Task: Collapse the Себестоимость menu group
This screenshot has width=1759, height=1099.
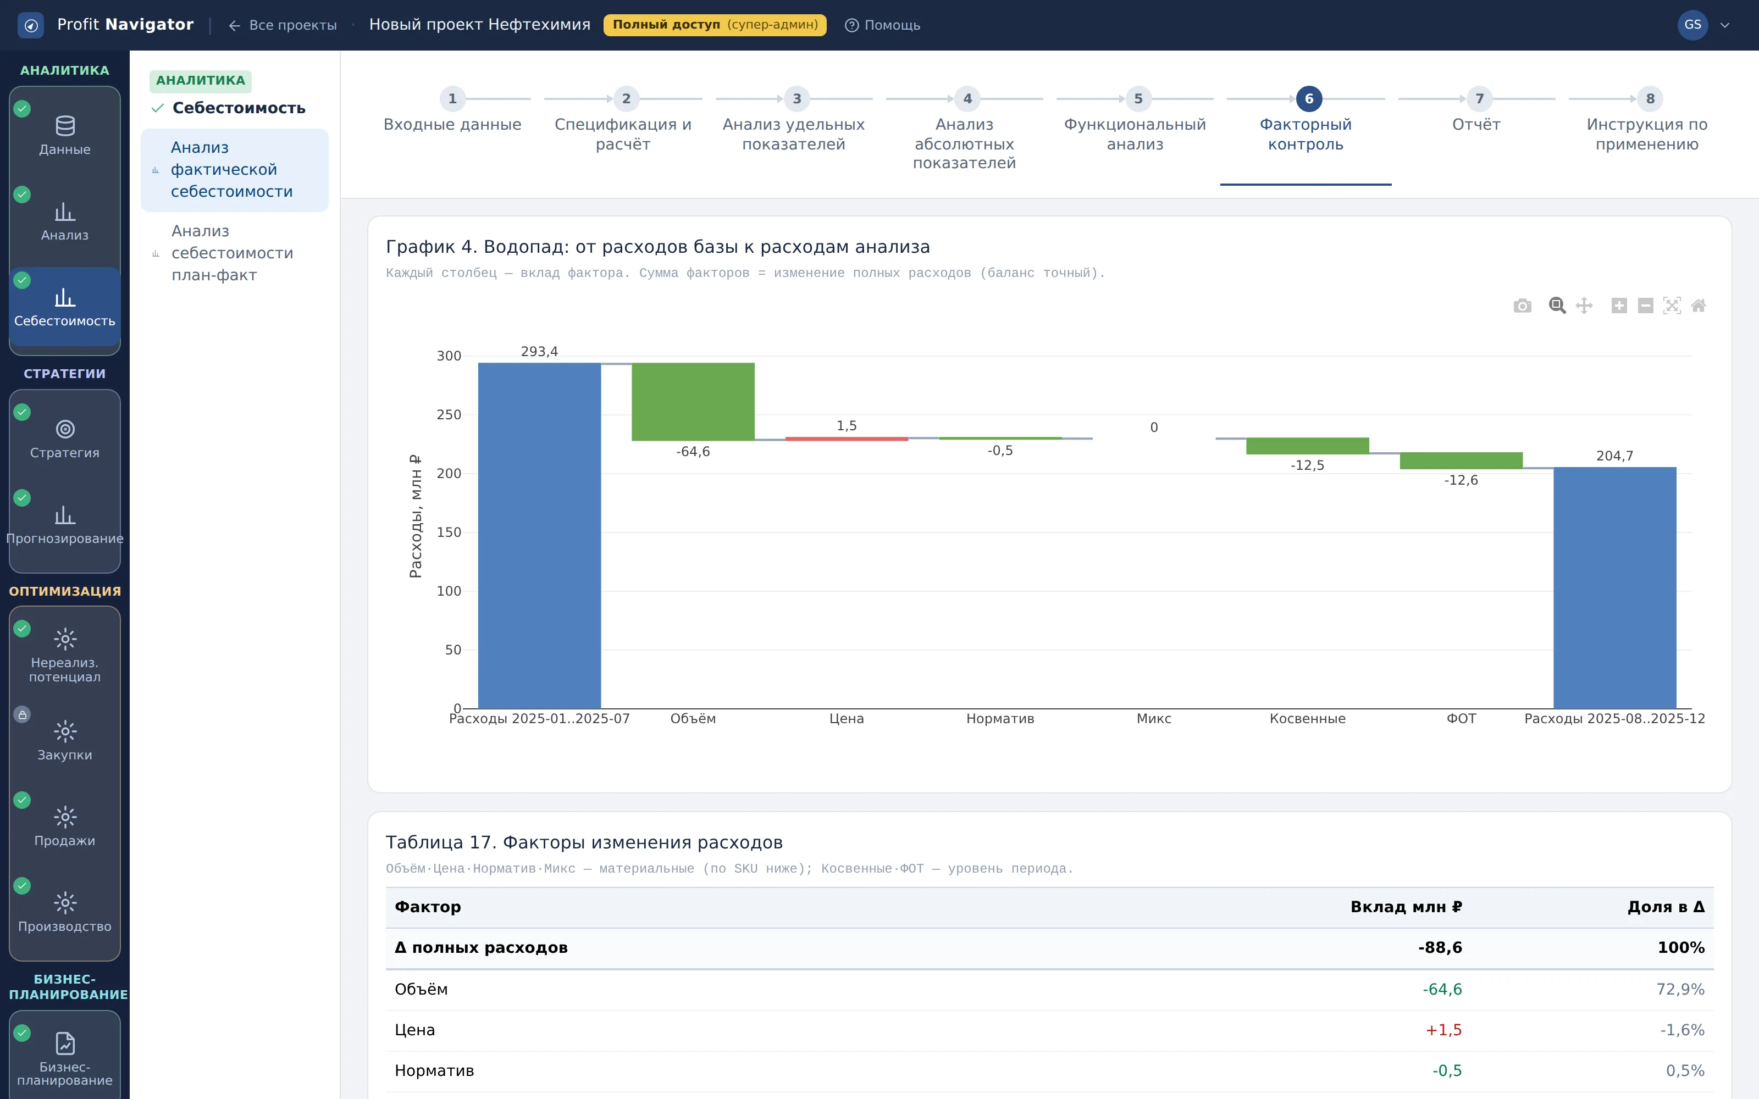Action: 228,108
